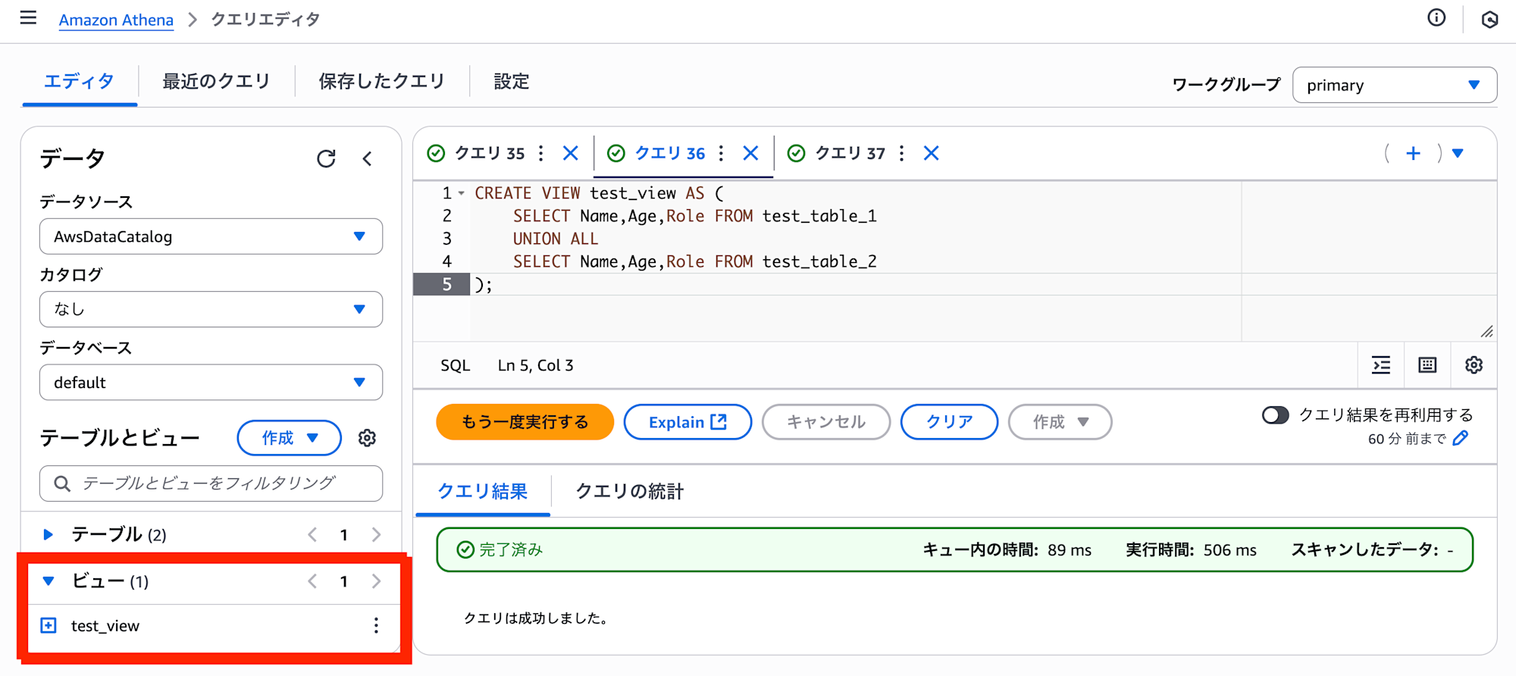Screen dimensions: 1516x676
Task: Open options menu for クエリ 35
Action: (x=540, y=153)
